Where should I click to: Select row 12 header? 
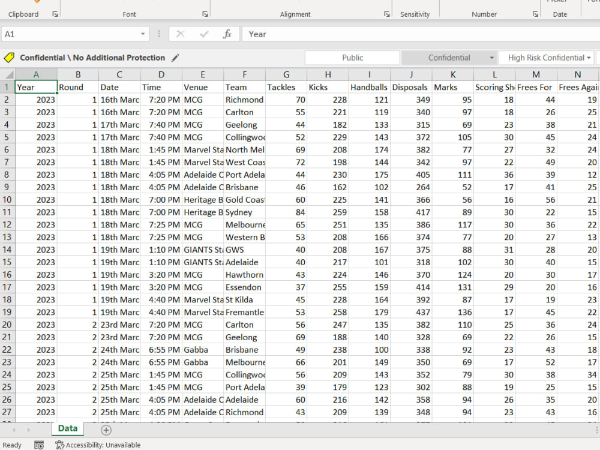7,224
